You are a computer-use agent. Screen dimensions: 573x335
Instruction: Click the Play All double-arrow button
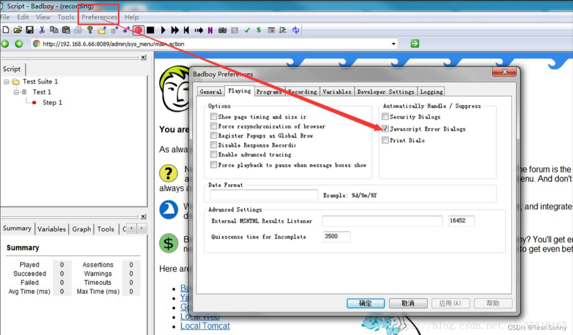pyautogui.click(x=175, y=30)
